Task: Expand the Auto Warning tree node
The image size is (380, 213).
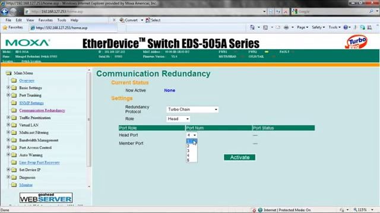Action: tap(8, 154)
